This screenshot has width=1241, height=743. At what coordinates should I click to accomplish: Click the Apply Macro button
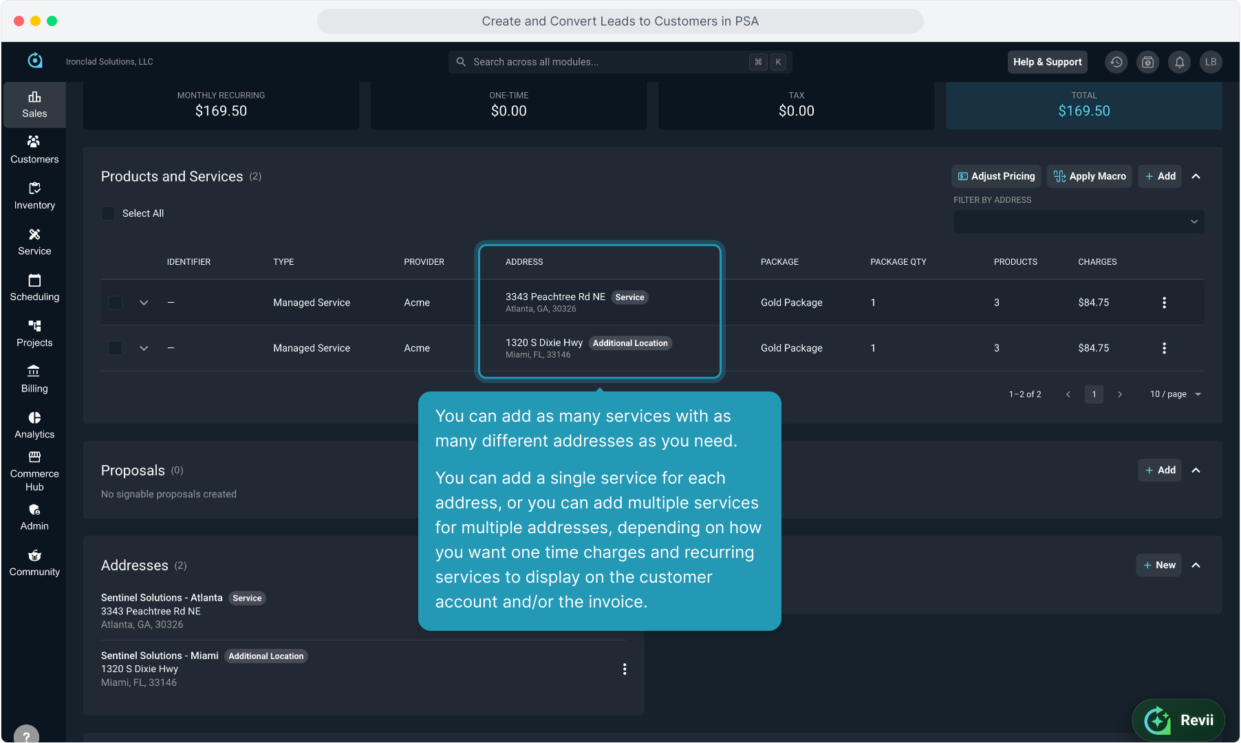[1090, 176]
